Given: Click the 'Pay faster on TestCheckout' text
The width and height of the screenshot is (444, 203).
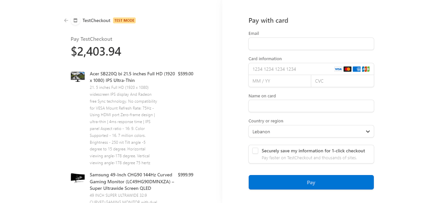Looking at the screenshot, I should click(x=309, y=158).
